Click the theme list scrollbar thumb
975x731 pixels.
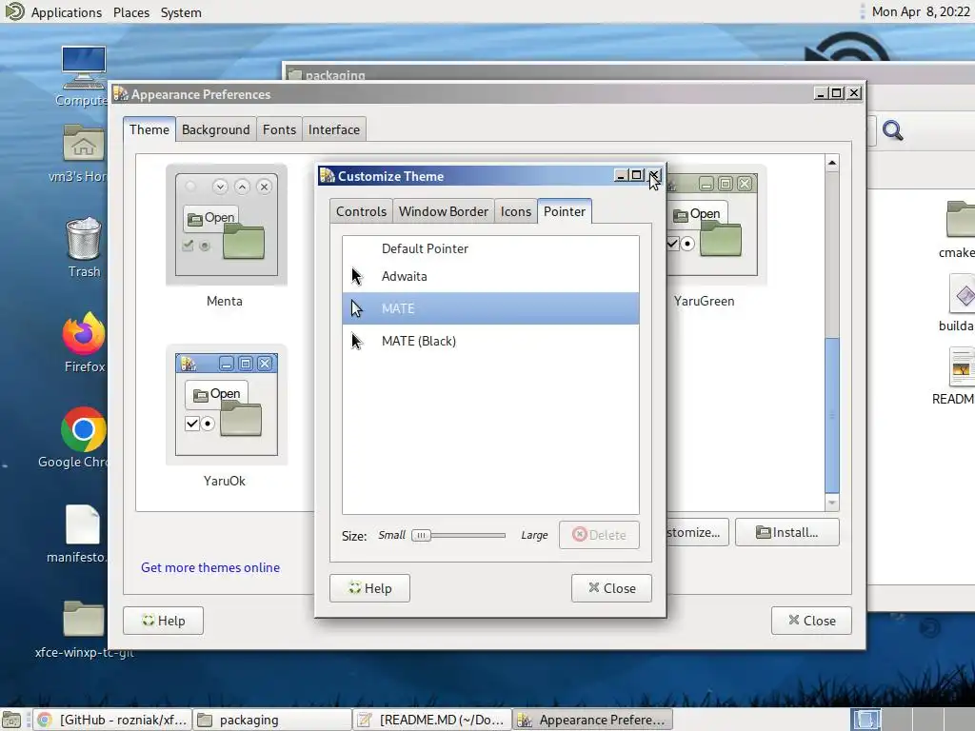tap(832, 415)
